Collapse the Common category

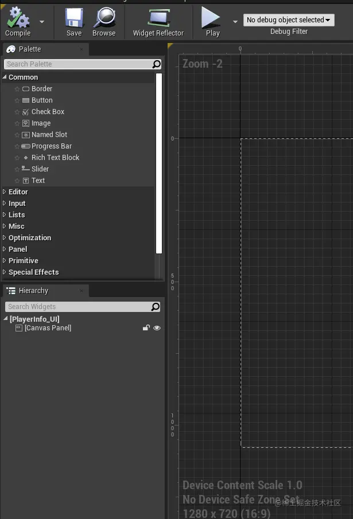pyautogui.click(x=5, y=77)
